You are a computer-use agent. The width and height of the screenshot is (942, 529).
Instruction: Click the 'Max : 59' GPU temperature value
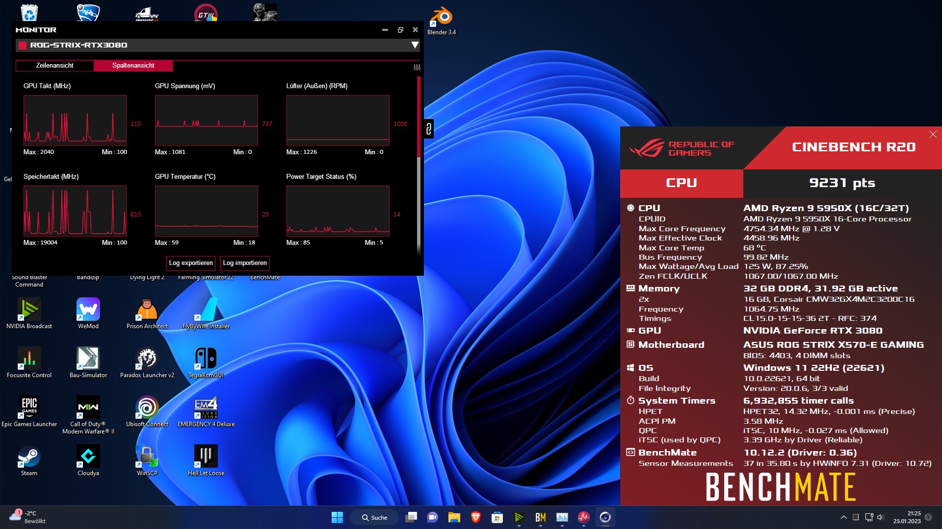(167, 242)
